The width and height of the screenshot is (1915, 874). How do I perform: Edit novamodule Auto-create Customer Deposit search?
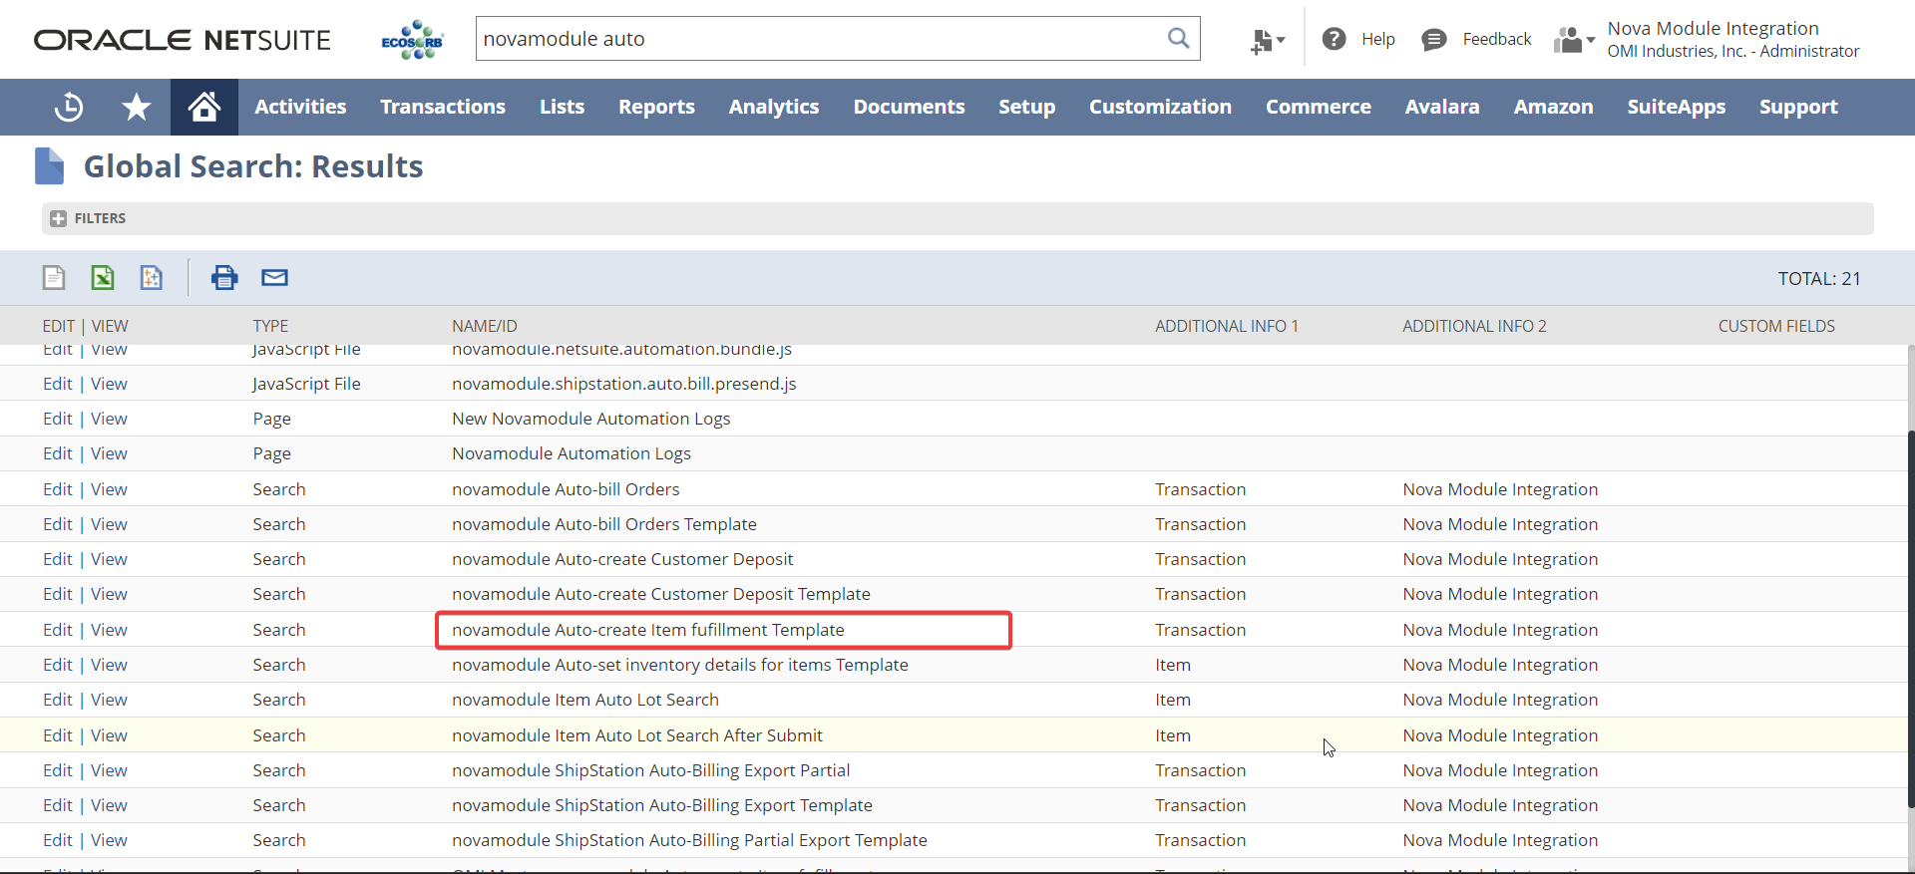click(58, 559)
